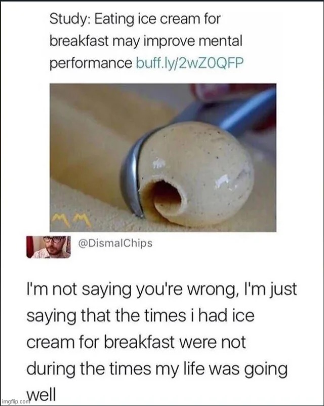
Task: Click the word "performance" in the tweet
Action: point(91,63)
